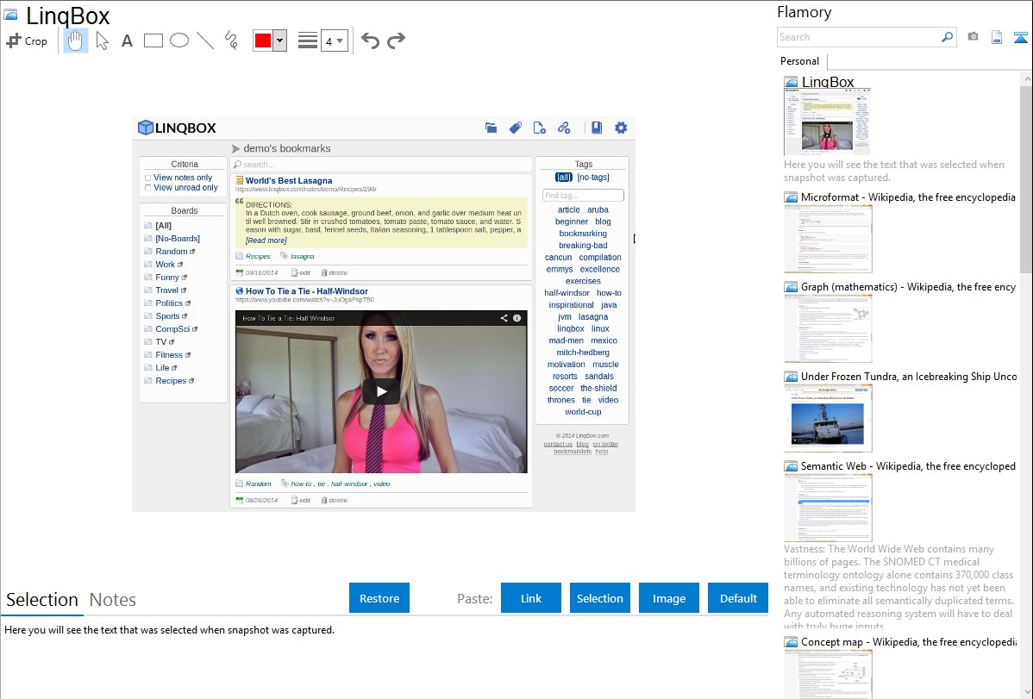
Task: Switch to the Personal tab
Action: 800,61
